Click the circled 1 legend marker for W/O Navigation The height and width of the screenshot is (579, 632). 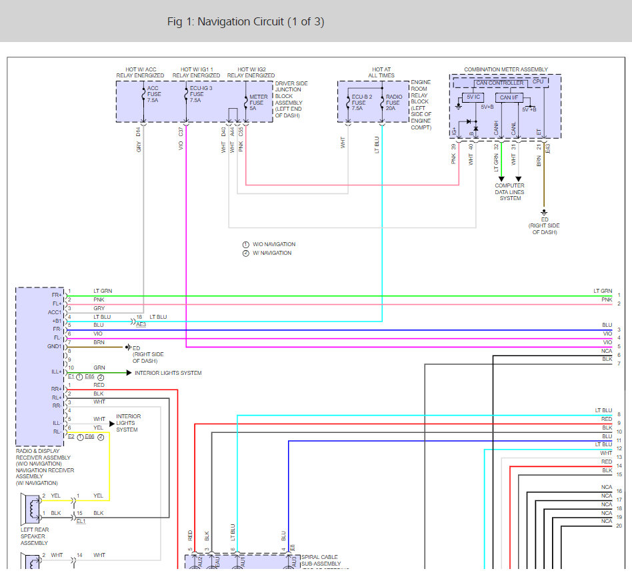point(245,245)
